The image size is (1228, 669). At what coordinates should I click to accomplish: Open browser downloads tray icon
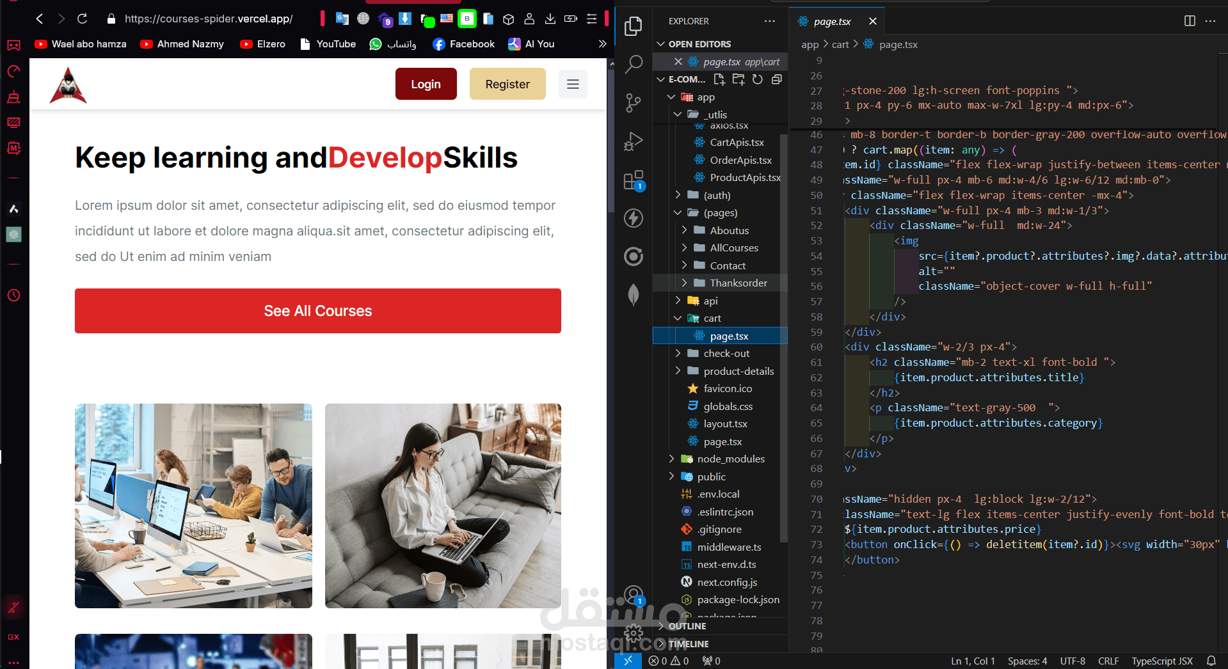(x=550, y=19)
